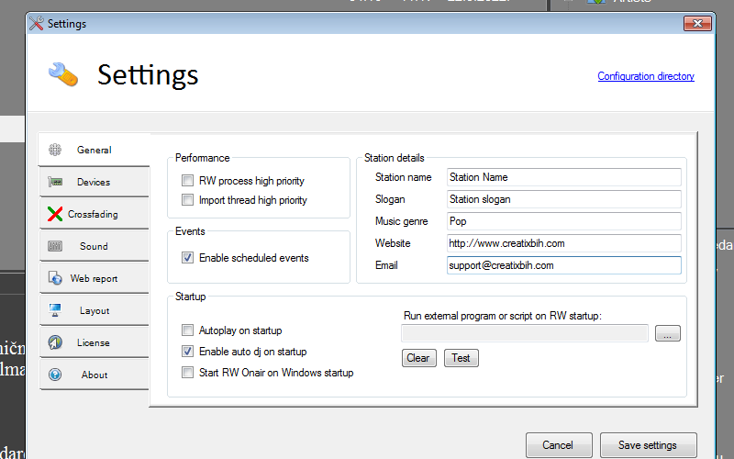Click the Test button

point(462,358)
